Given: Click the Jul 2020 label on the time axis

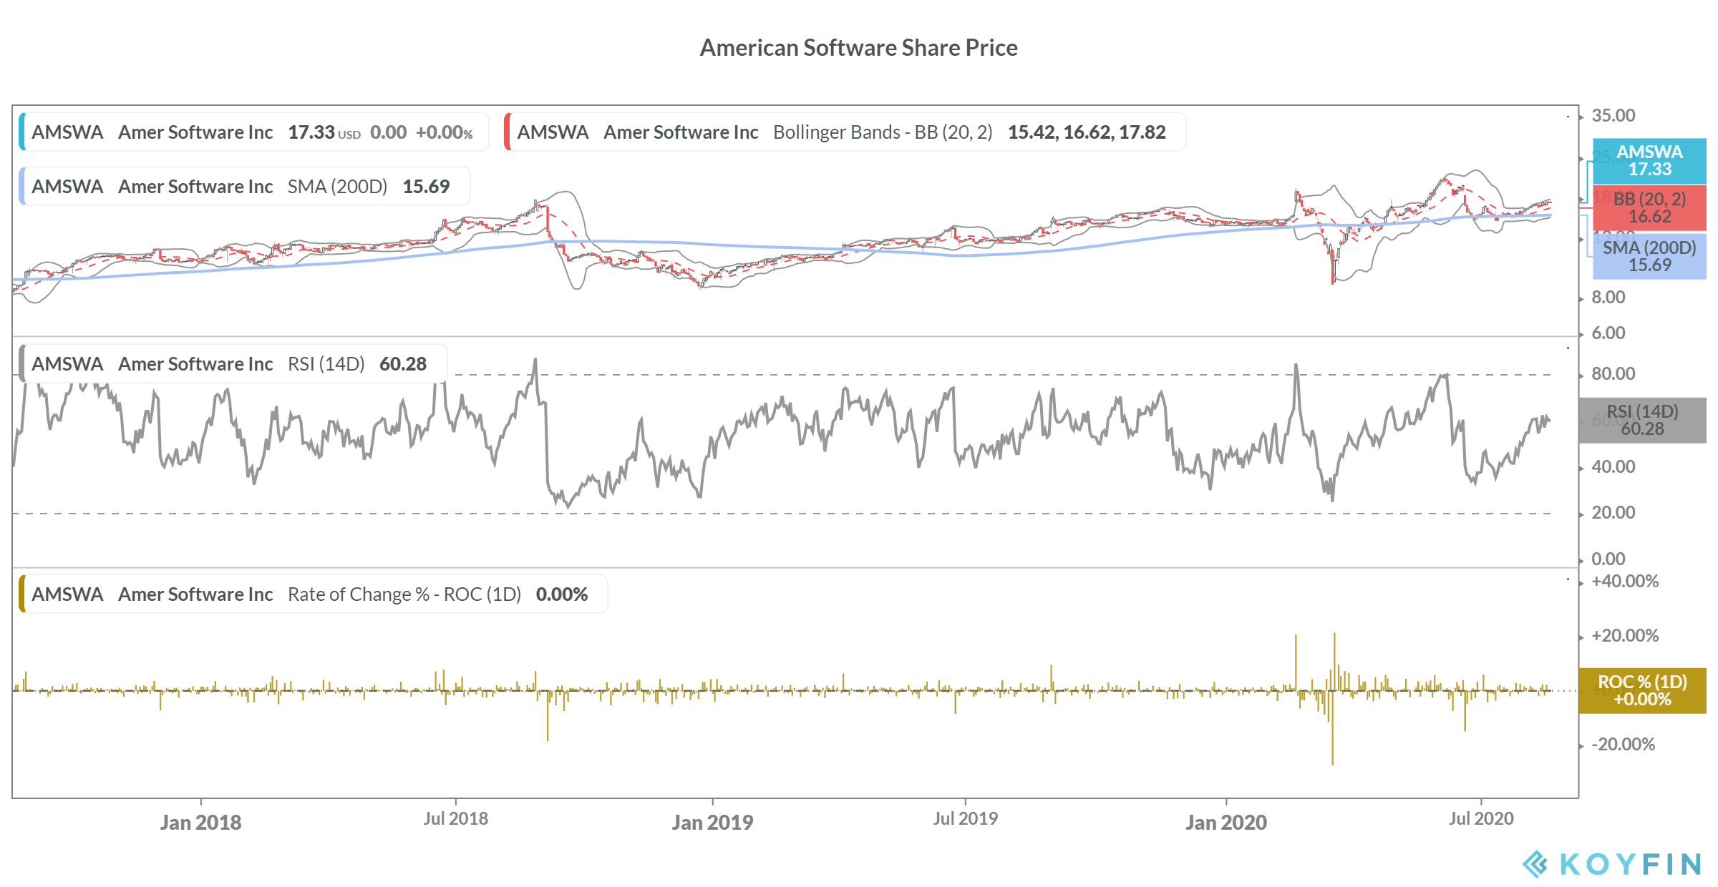Looking at the screenshot, I should click(1480, 818).
